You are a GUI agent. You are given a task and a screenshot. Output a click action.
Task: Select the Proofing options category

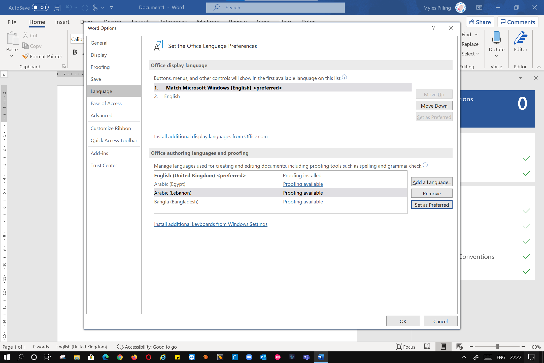pos(100,67)
